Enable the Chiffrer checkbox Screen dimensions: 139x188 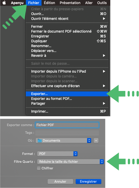(39, 168)
